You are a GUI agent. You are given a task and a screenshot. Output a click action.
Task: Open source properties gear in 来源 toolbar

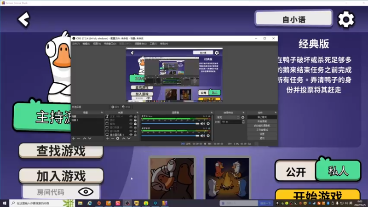[x=118, y=138]
